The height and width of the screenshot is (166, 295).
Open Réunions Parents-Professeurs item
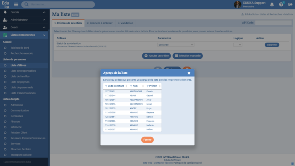point(28,138)
